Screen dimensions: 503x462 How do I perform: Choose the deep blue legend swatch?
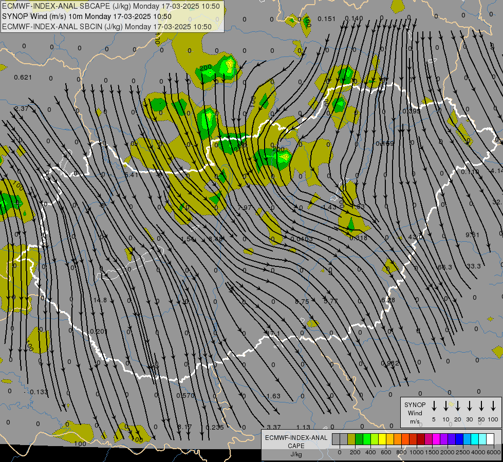click(459, 439)
